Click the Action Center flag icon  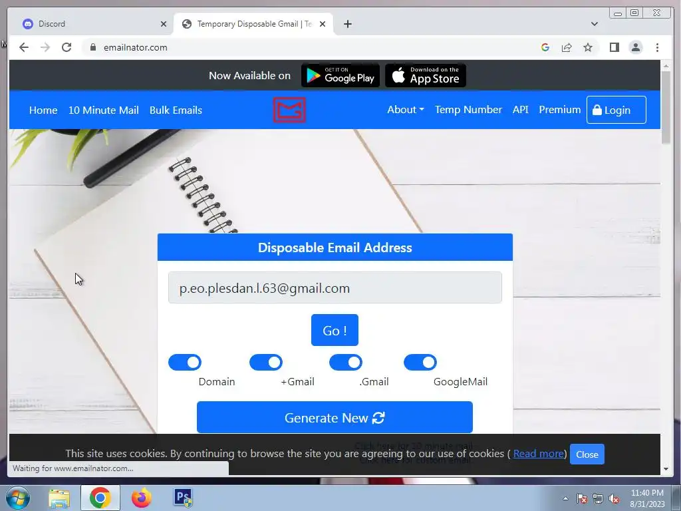pos(582,498)
